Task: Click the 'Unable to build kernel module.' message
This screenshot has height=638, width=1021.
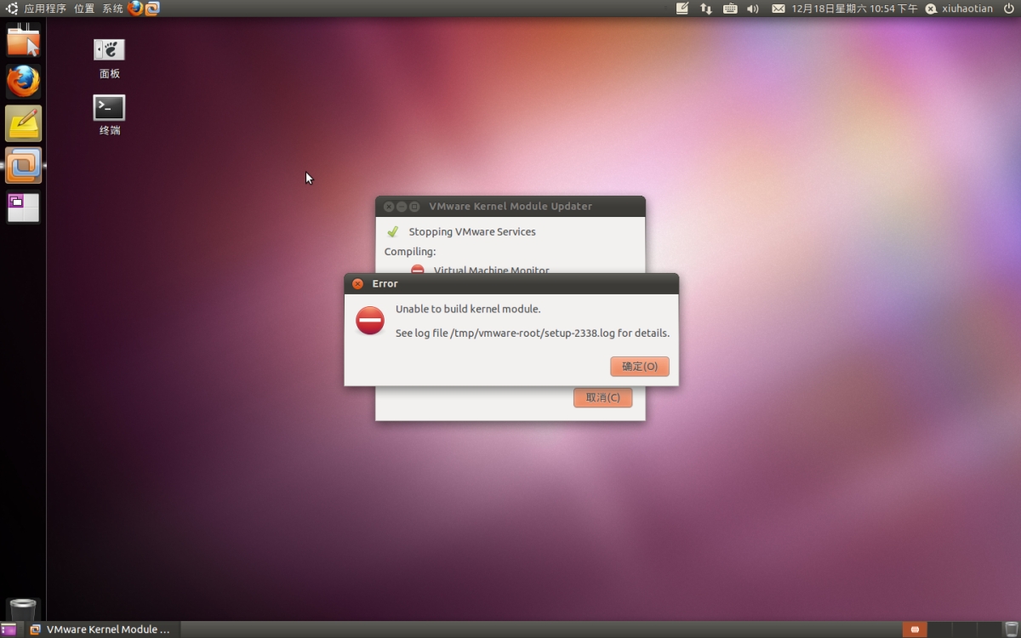Action: pos(468,309)
